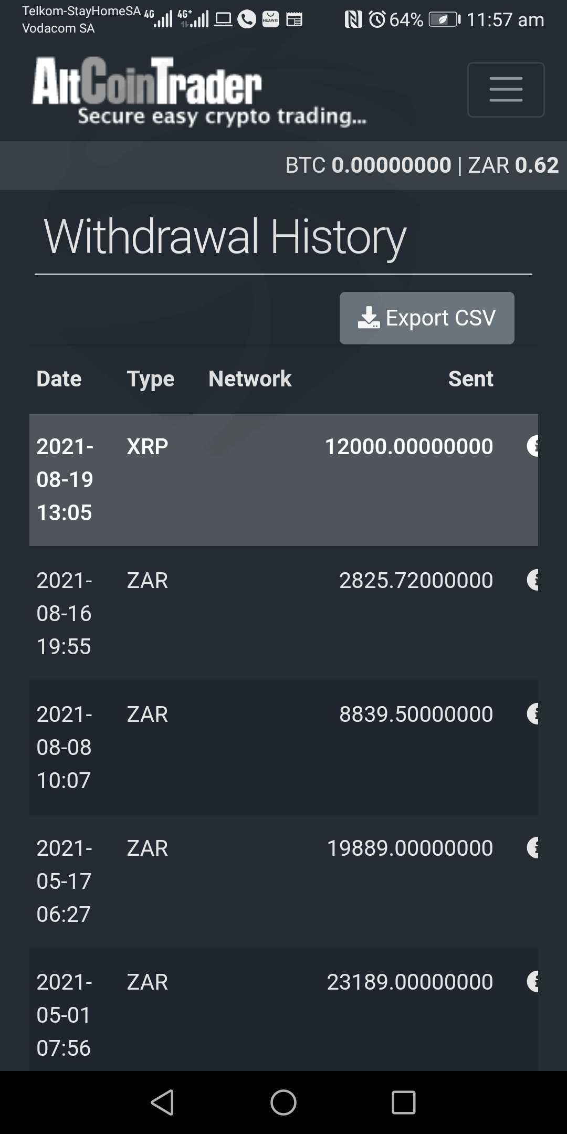Click the Export CSV button
Screen dimensions: 567x1134
427,318
